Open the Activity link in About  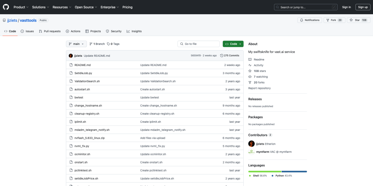258,65
